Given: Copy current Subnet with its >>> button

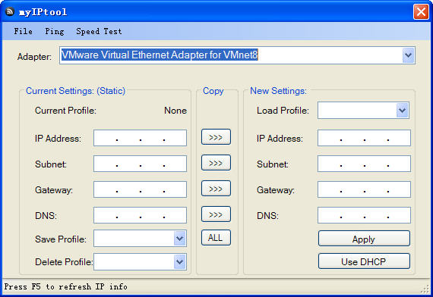Looking at the screenshot, I should pos(216,163).
